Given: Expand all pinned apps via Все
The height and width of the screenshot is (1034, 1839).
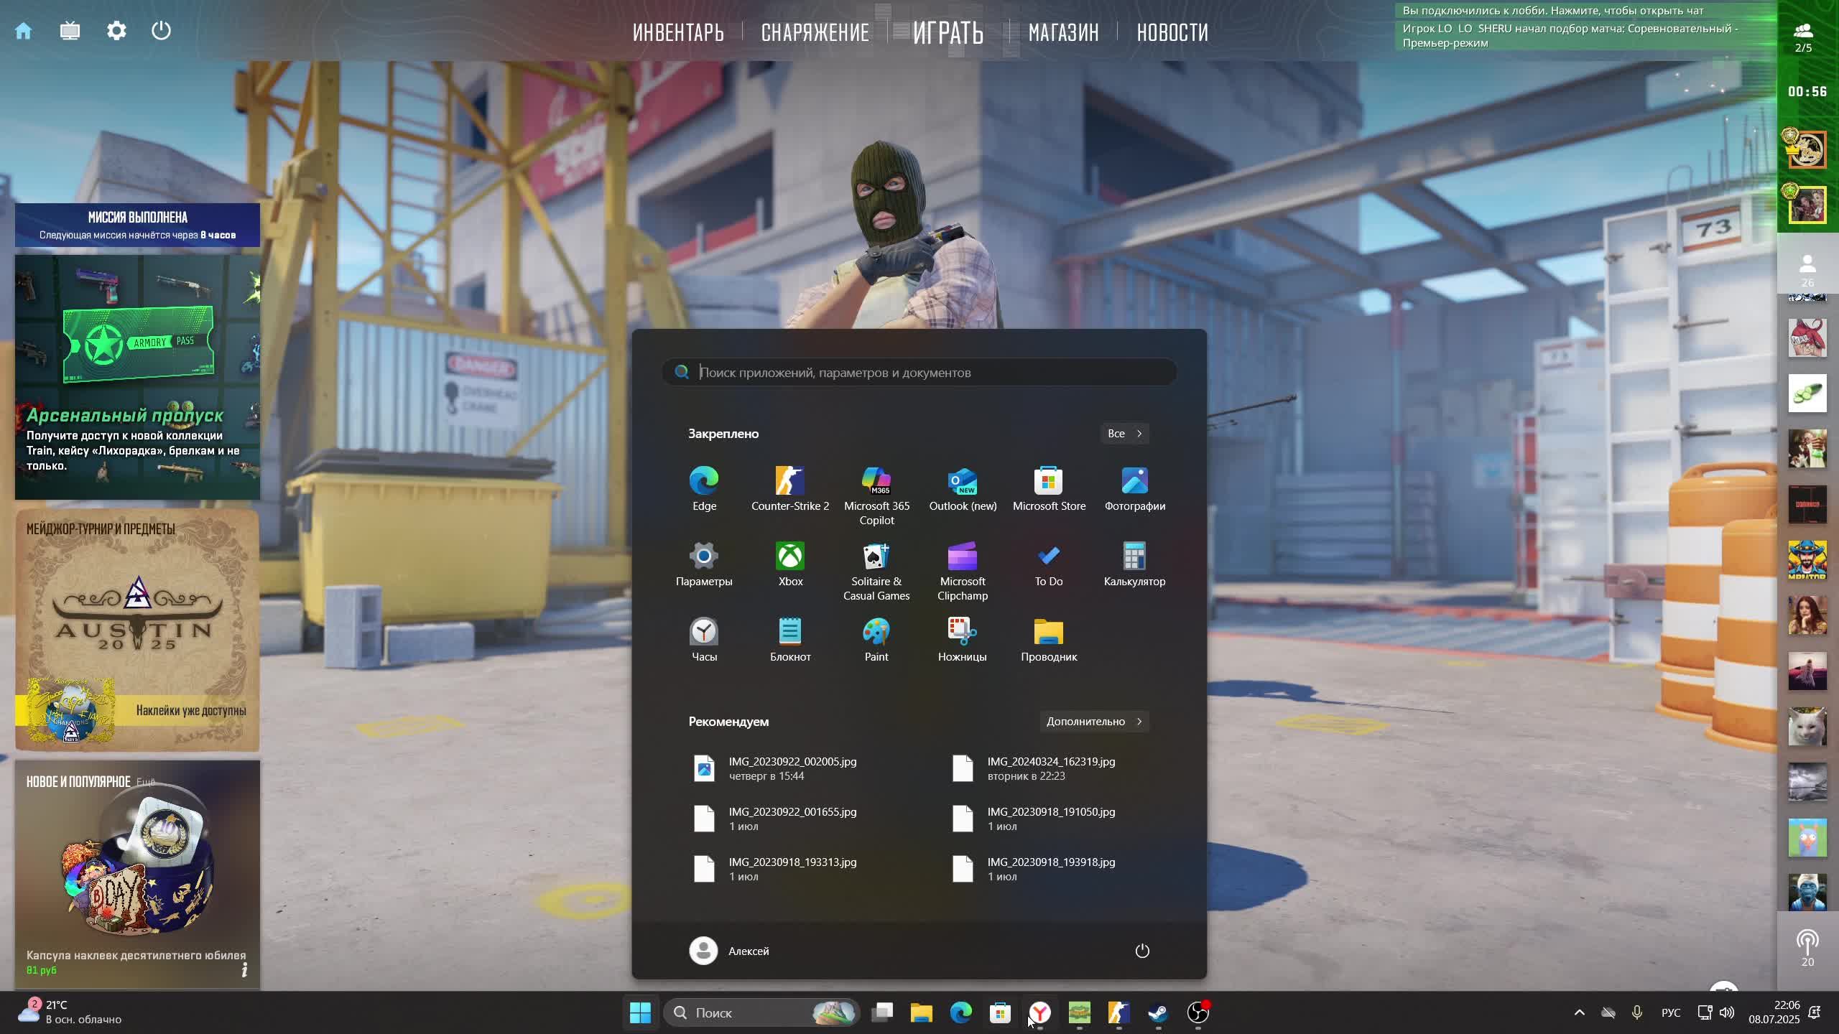Looking at the screenshot, I should point(1124,434).
